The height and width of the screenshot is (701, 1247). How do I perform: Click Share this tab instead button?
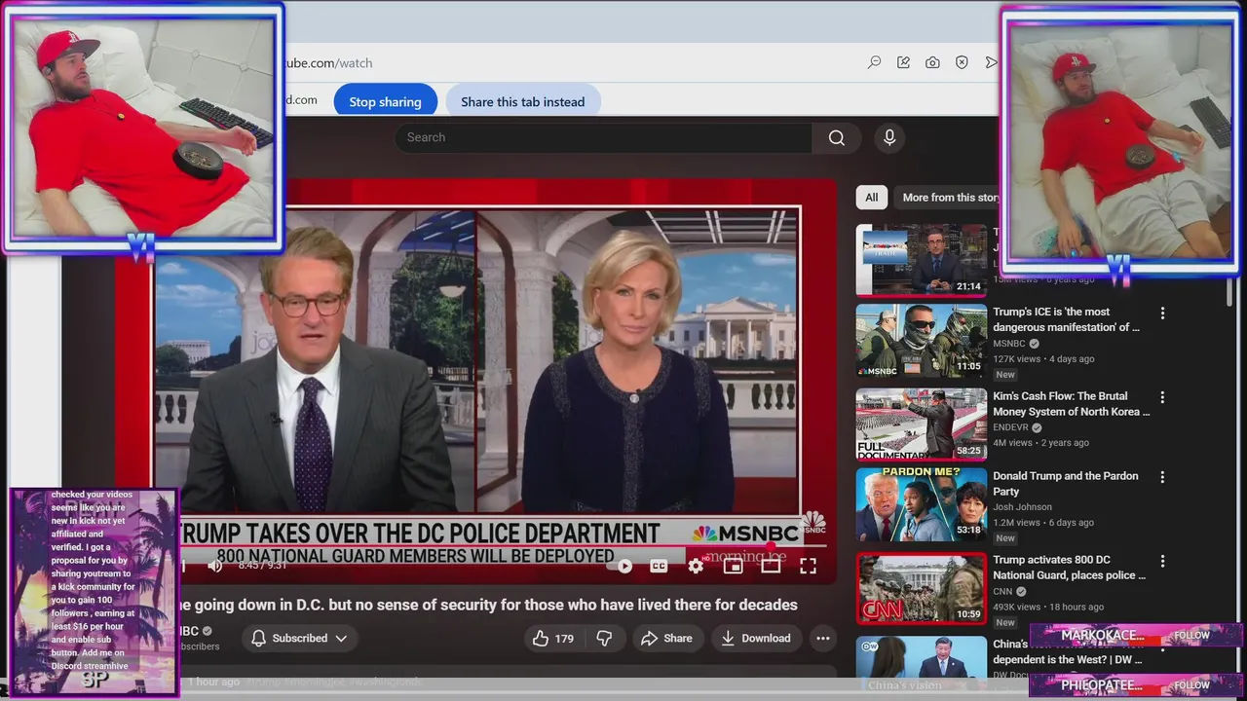(x=522, y=101)
